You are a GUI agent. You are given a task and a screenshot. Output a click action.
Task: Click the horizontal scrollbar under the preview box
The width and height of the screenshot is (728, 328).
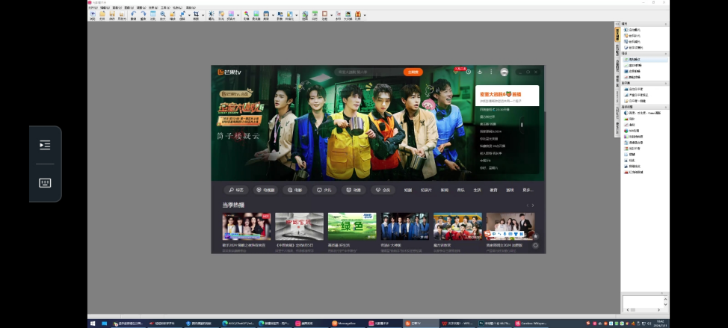[644, 310]
